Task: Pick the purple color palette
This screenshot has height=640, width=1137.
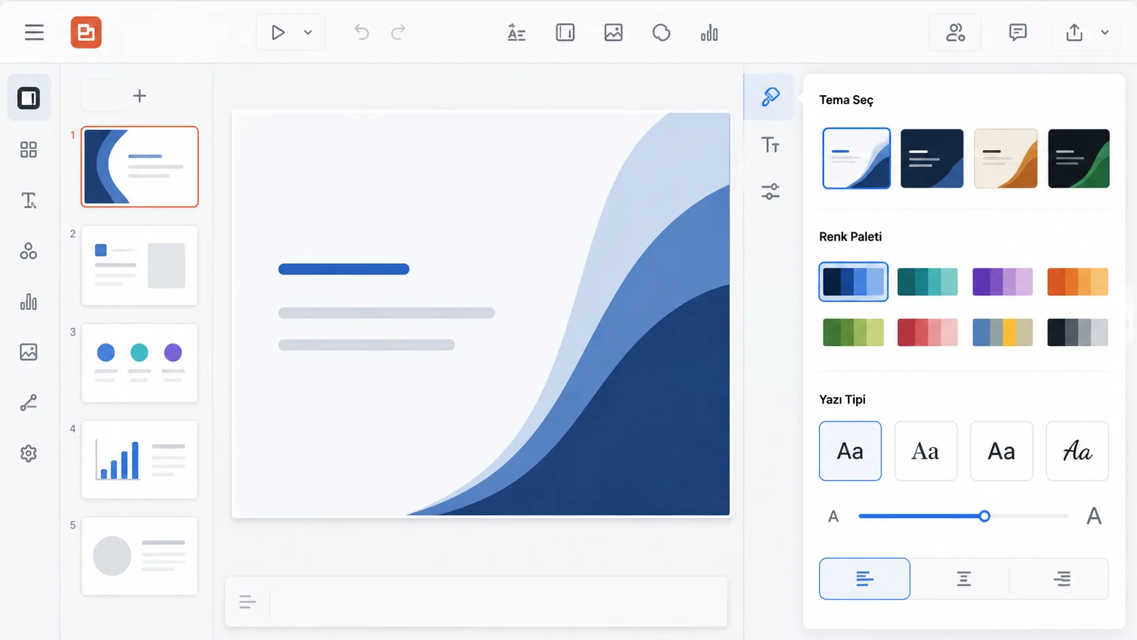Action: click(x=1002, y=282)
